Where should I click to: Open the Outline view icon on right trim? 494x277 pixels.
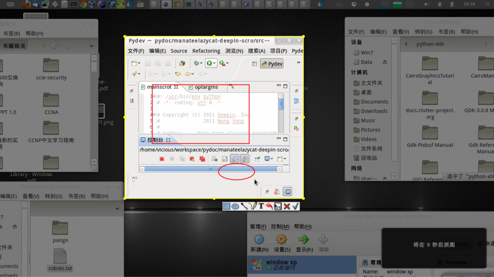point(297,101)
